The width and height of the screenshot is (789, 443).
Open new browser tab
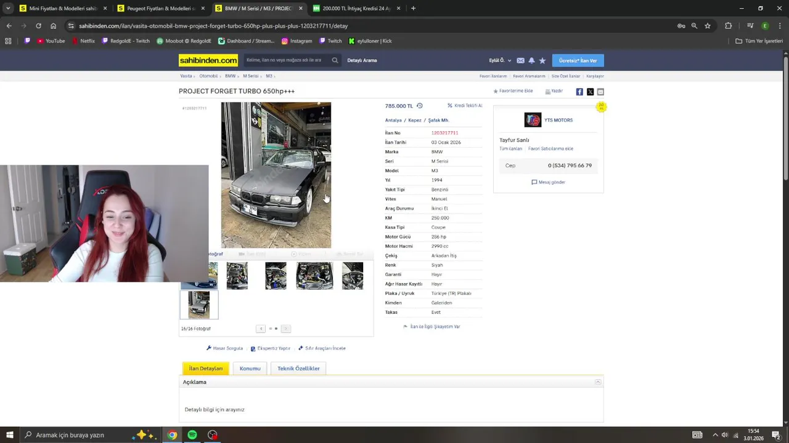413,9
